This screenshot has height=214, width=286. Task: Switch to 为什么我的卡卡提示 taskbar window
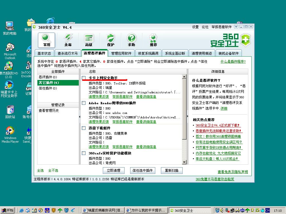click(146, 210)
